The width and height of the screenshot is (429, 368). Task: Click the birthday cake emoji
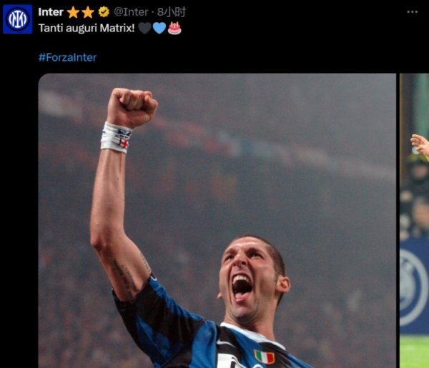click(x=174, y=28)
